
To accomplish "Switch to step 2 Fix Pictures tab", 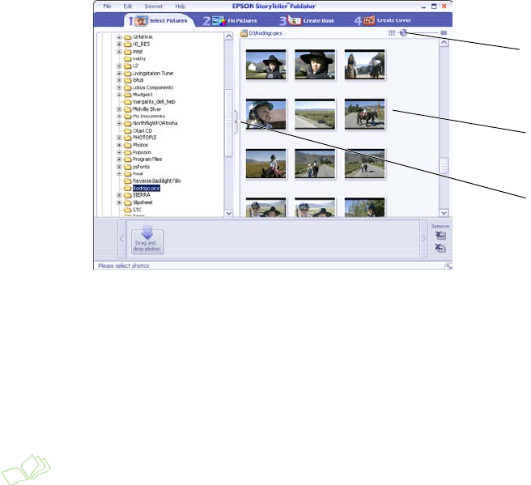I will click(230, 21).
